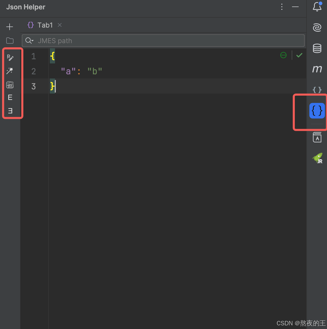Close the Tab1 tab
327x329 pixels.
60,25
